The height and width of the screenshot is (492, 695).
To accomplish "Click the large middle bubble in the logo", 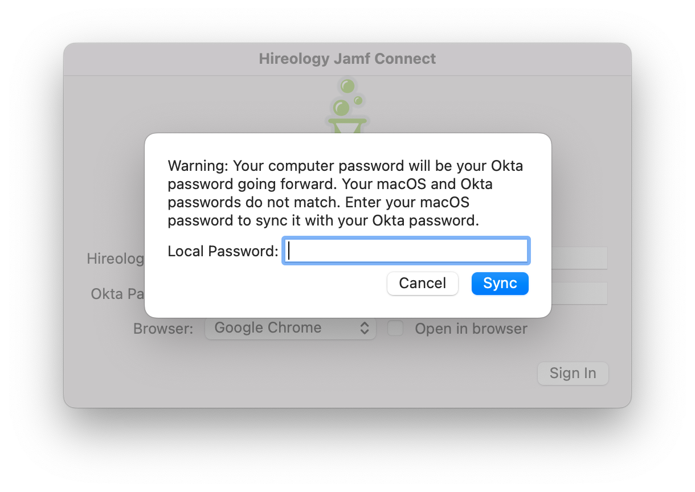I will (342, 106).
